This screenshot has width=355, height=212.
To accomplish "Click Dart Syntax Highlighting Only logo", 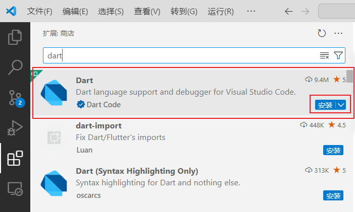I will coord(54,183).
